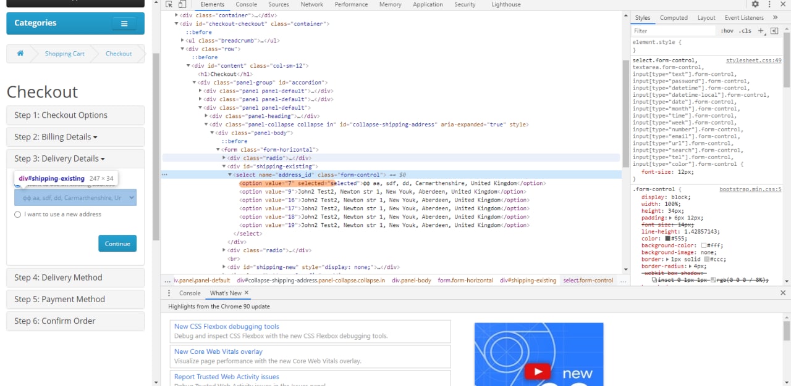
Task: Collapse the div id content node
Action: coord(188,66)
